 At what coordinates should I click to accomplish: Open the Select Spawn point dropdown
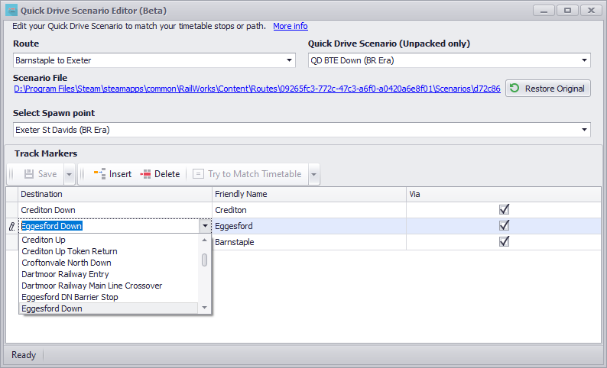click(584, 130)
